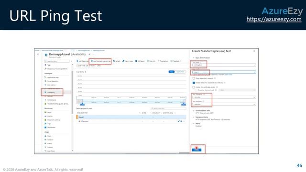Click the Local Time Last 24 hours filter
This screenshot has height=172, width=306.
(86, 66)
